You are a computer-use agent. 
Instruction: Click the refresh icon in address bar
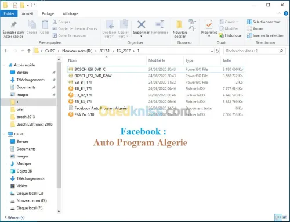[x=217, y=51]
